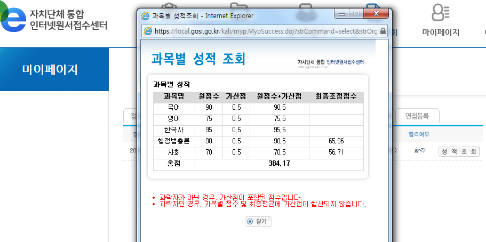The height and width of the screenshot is (242, 486).
Task: Click the 행정법총론 raw score 90
Action: coord(209,141)
